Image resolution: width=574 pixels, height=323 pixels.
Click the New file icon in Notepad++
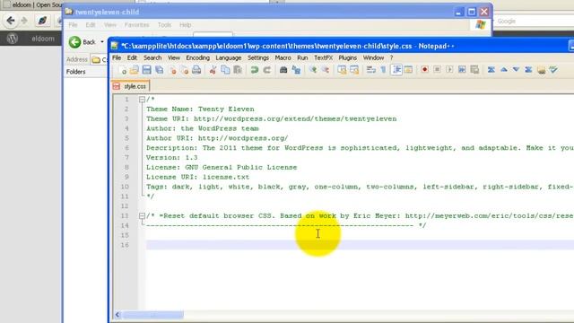(x=122, y=70)
